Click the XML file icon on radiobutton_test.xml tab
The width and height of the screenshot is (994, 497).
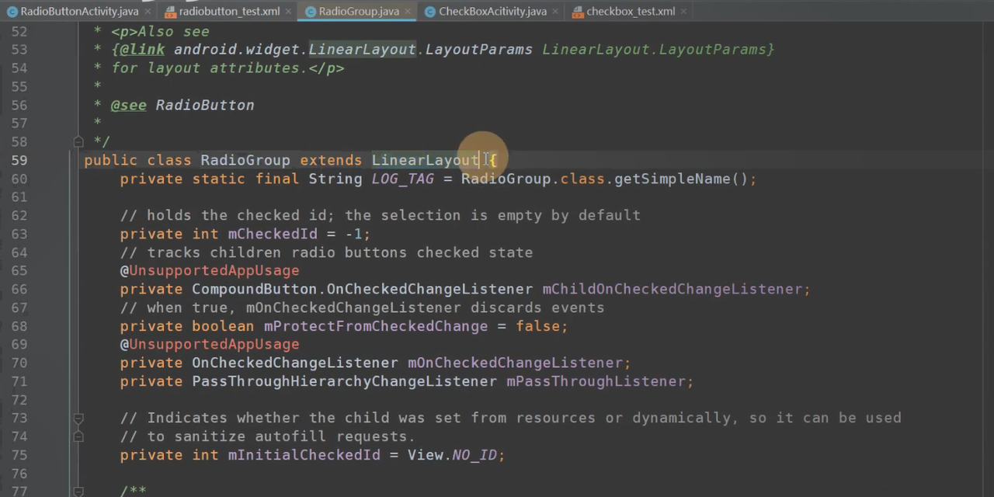pos(171,11)
